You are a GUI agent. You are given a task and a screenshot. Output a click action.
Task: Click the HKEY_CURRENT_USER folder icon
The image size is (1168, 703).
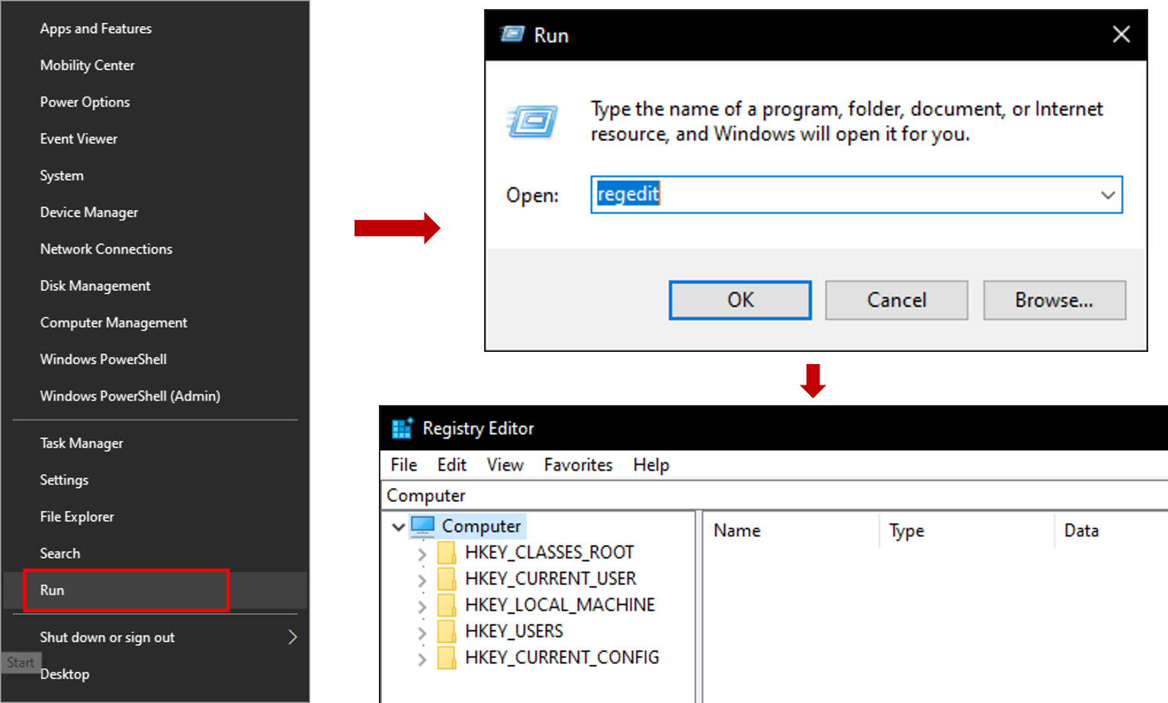tap(447, 579)
